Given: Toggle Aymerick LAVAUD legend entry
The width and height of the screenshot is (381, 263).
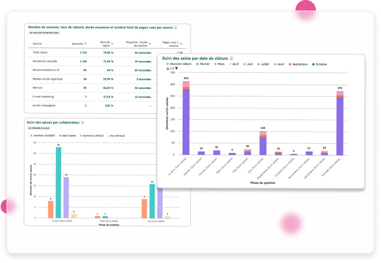Looking at the screenshot, I should (x=91, y=136).
